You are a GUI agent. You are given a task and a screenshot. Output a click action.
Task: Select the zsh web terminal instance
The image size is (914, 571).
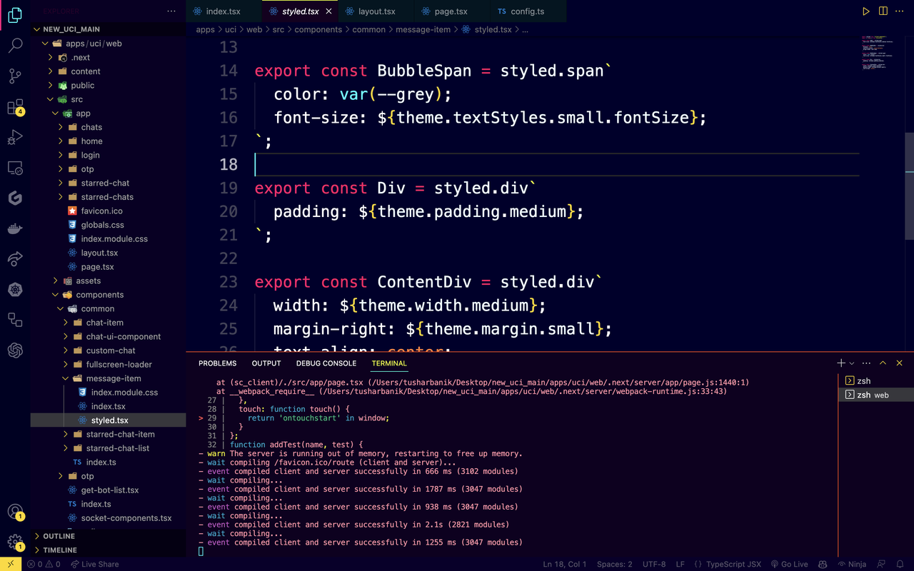click(x=875, y=395)
